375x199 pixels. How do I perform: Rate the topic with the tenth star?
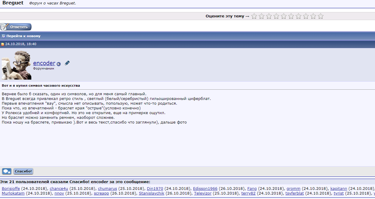(x=321, y=16)
